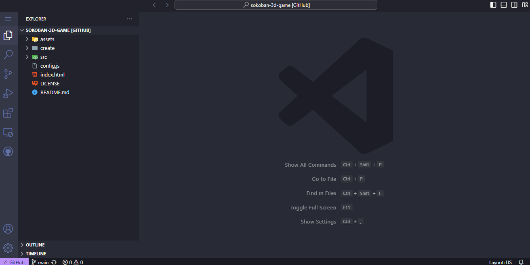Open the hamburger application menu
530x265 pixels.
click(x=8, y=19)
